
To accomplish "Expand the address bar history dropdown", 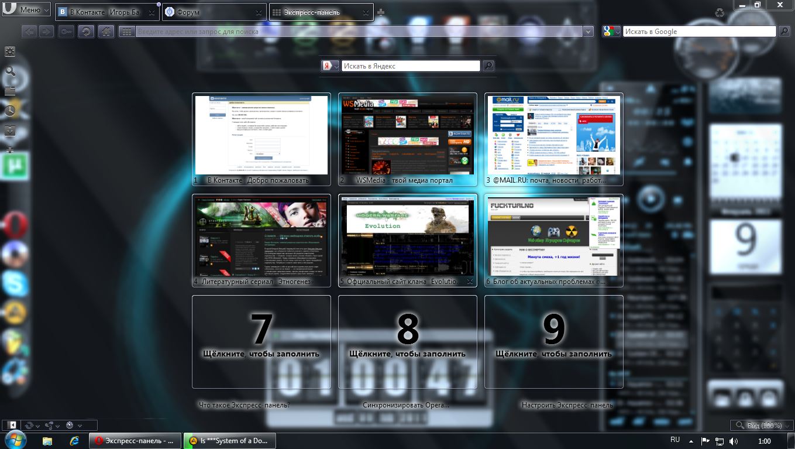I will coord(588,32).
